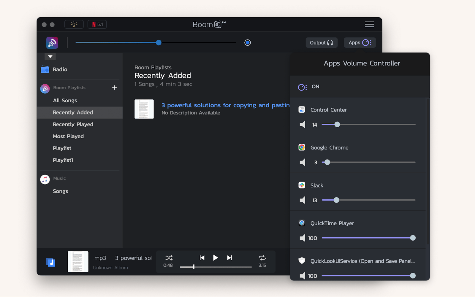Play the current track
The height and width of the screenshot is (297, 475).
tap(216, 258)
